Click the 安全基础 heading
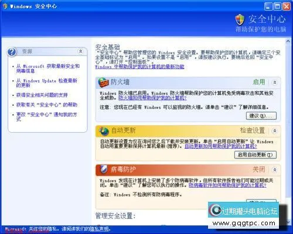293x234 pixels. pos(107,47)
